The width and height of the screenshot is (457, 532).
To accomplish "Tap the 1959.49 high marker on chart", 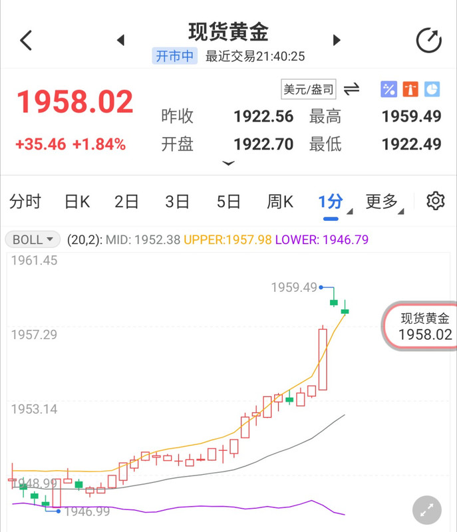I will pos(294,287).
